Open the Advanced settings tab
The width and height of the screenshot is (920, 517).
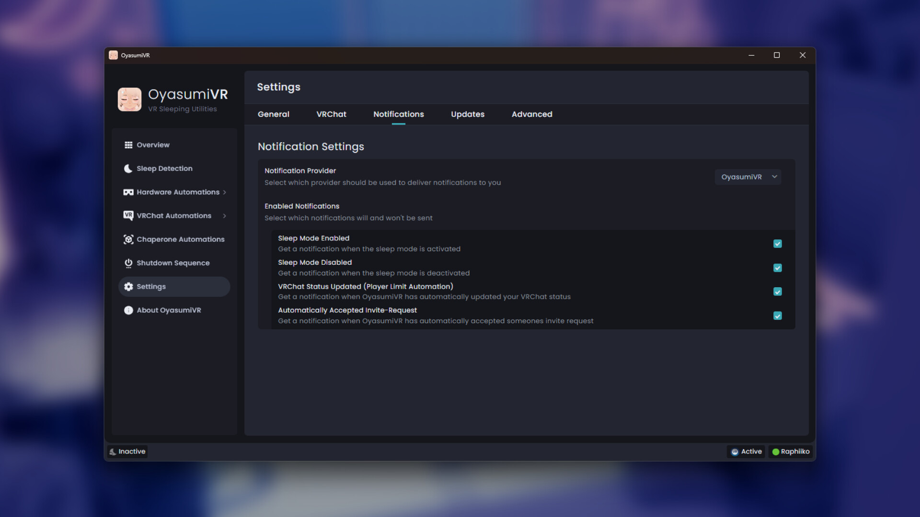[x=532, y=114]
